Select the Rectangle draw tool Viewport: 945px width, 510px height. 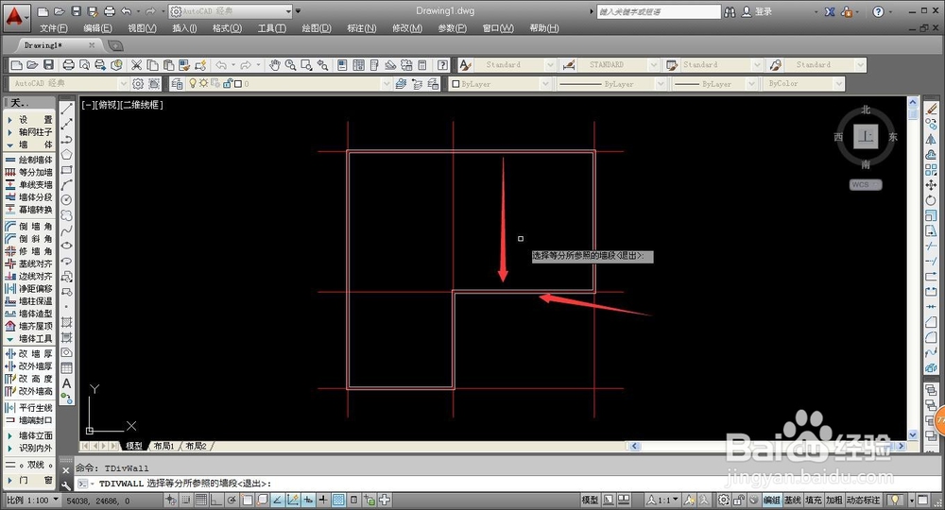click(x=67, y=170)
